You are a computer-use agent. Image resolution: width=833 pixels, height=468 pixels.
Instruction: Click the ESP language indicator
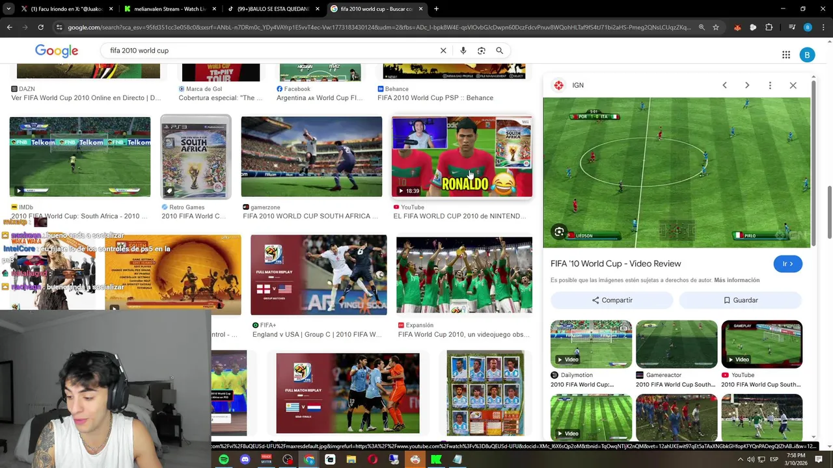coord(774,460)
